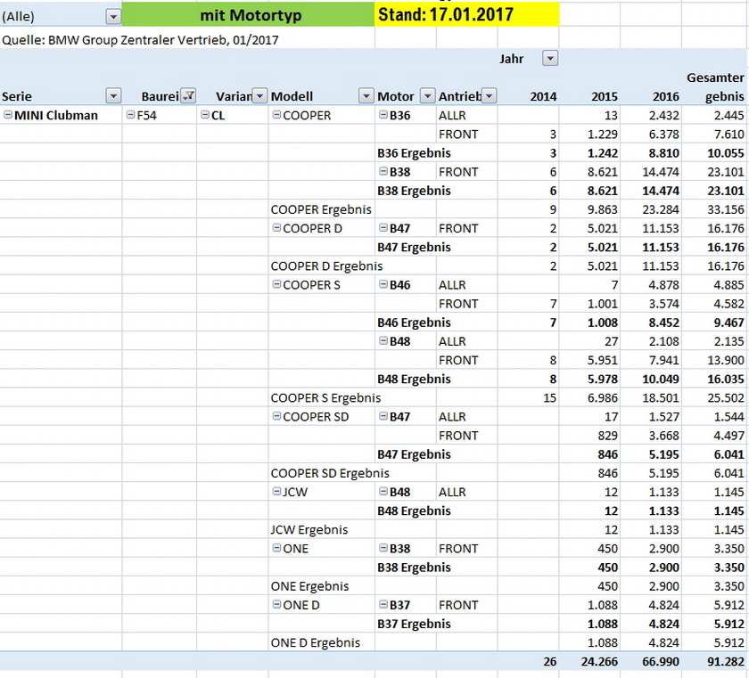The height and width of the screenshot is (678, 749).
Task: Collapse the B46 motor group
Action: pyautogui.click(x=383, y=284)
